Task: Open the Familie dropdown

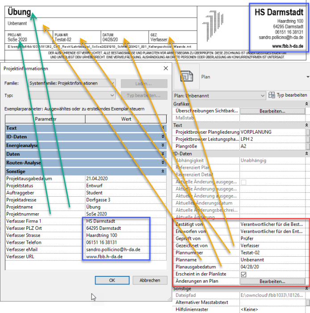Action: 72,83
